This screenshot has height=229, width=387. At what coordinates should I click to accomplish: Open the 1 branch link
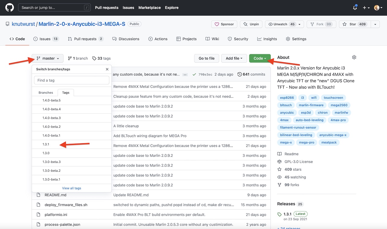pyautogui.click(x=78, y=58)
